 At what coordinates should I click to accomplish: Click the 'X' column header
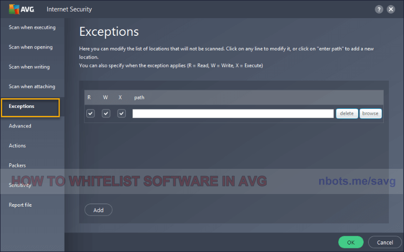tap(120, 97)
